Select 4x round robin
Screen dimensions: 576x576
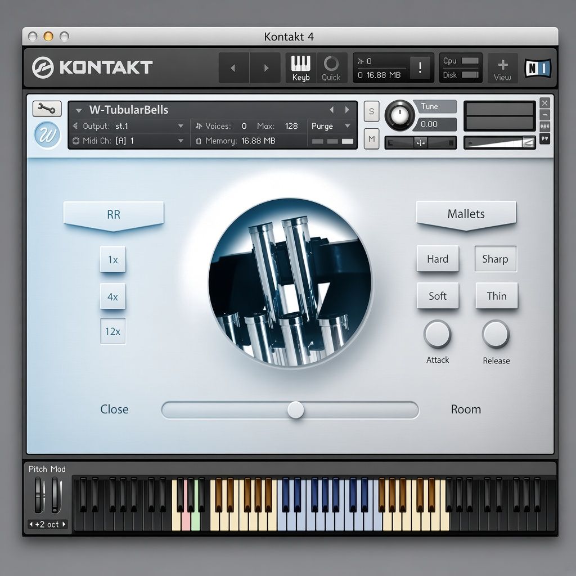[x=112, y=296]
